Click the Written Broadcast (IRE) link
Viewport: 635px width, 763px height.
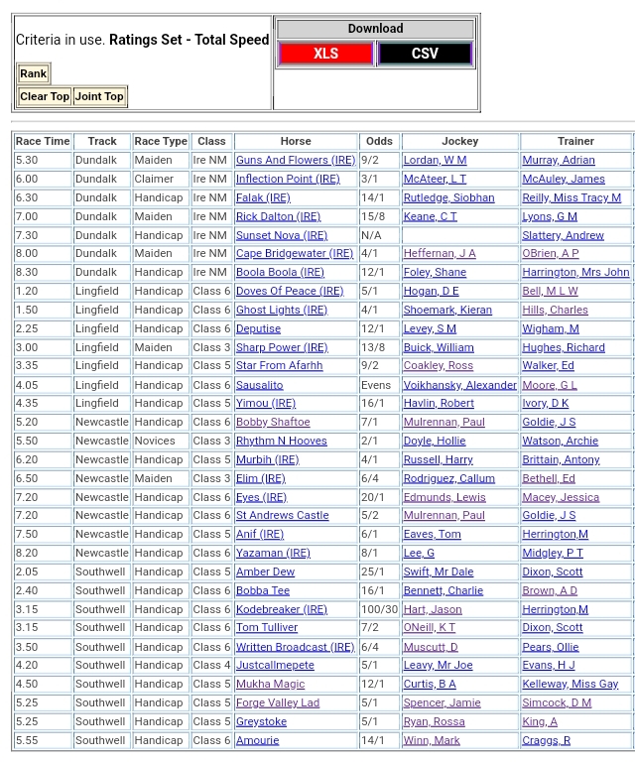coord(295,647)
